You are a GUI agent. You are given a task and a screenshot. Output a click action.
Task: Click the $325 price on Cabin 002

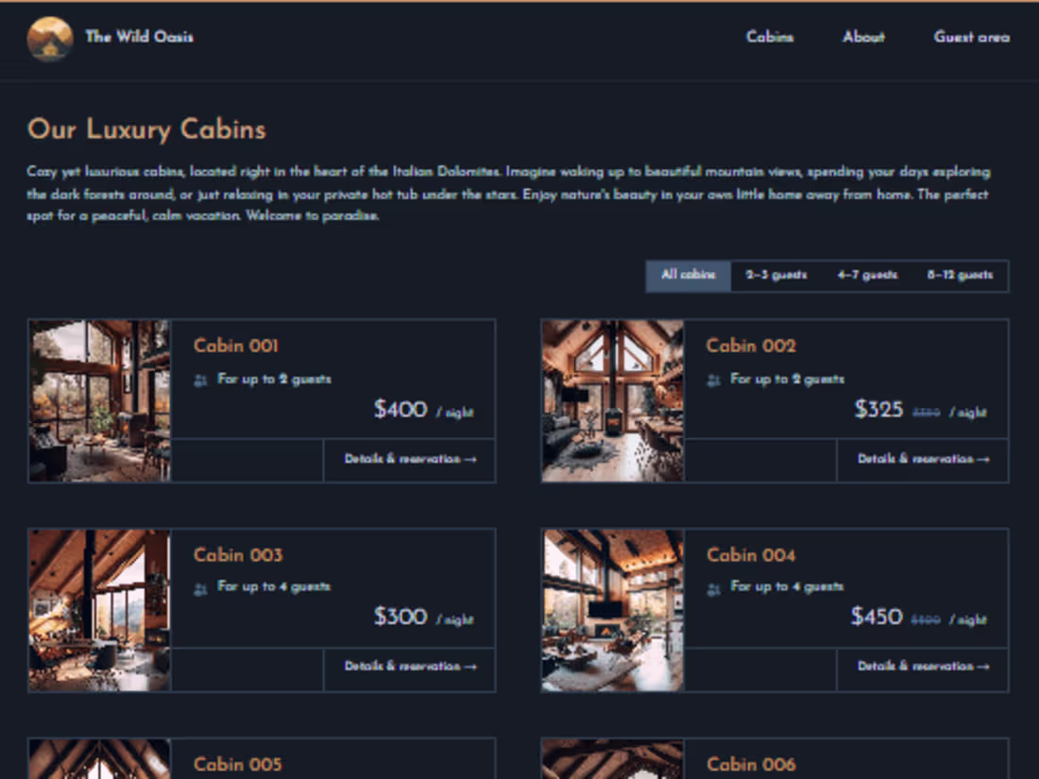tap(878, 410)
